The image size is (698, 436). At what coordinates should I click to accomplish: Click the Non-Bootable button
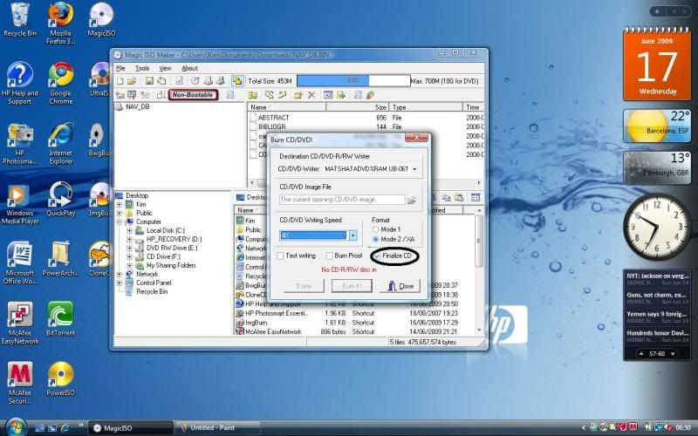pyautogui.click(x=193, y=95)
